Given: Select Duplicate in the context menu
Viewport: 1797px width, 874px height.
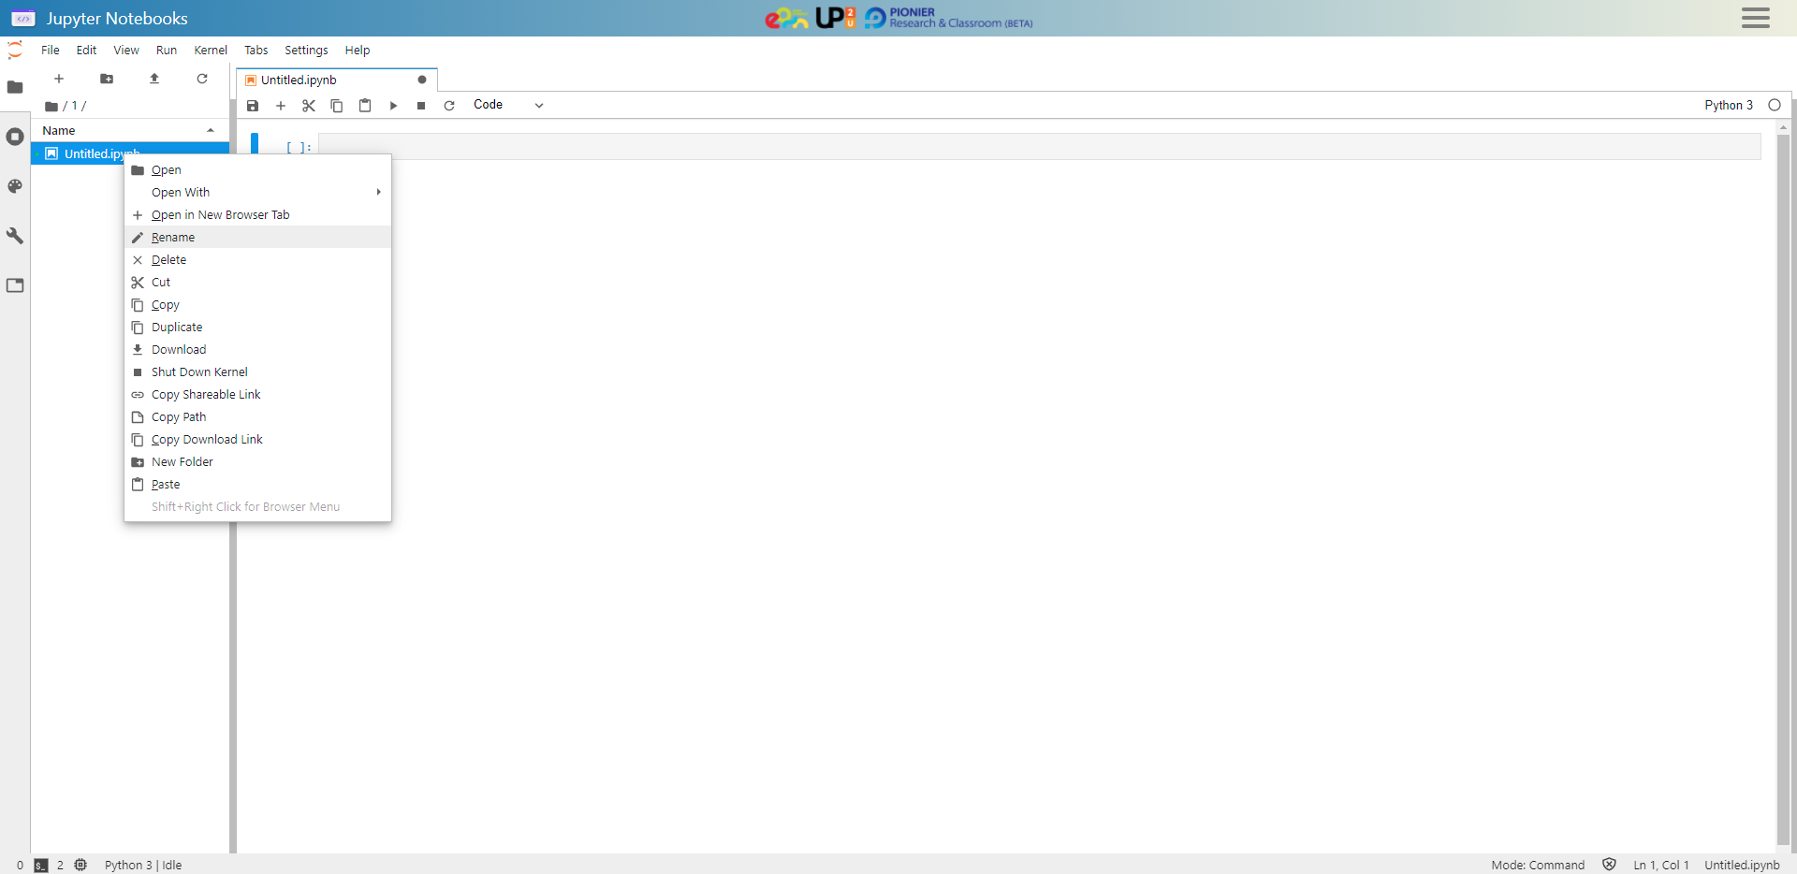Looking at the screenshot, I should (177, 328).
